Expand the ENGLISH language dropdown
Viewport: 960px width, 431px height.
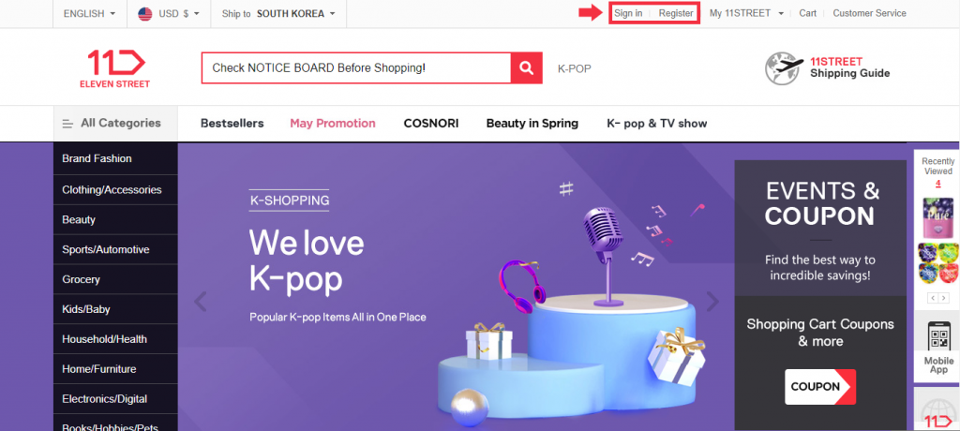[x=89, y=13]
